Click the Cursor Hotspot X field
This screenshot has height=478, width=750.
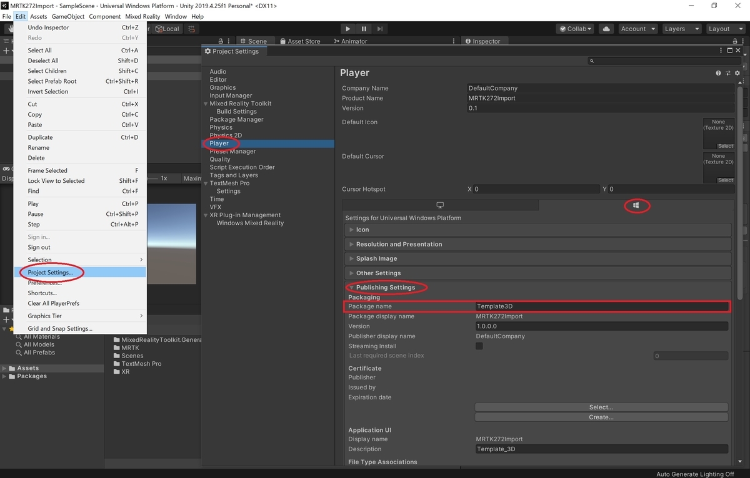pos(536,189)
